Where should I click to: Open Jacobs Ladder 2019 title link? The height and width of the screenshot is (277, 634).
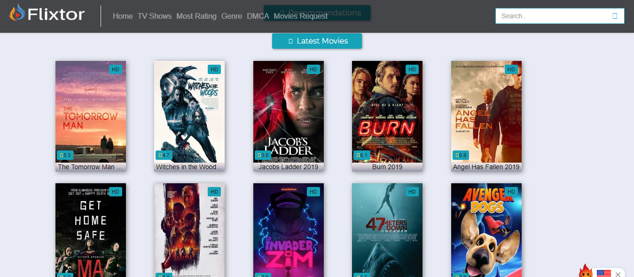pos(289,167)
